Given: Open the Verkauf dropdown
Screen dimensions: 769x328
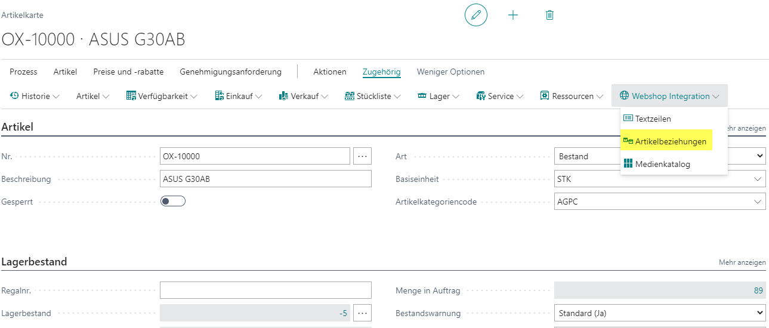Looking at the screenshot, I should click(304, 96).
